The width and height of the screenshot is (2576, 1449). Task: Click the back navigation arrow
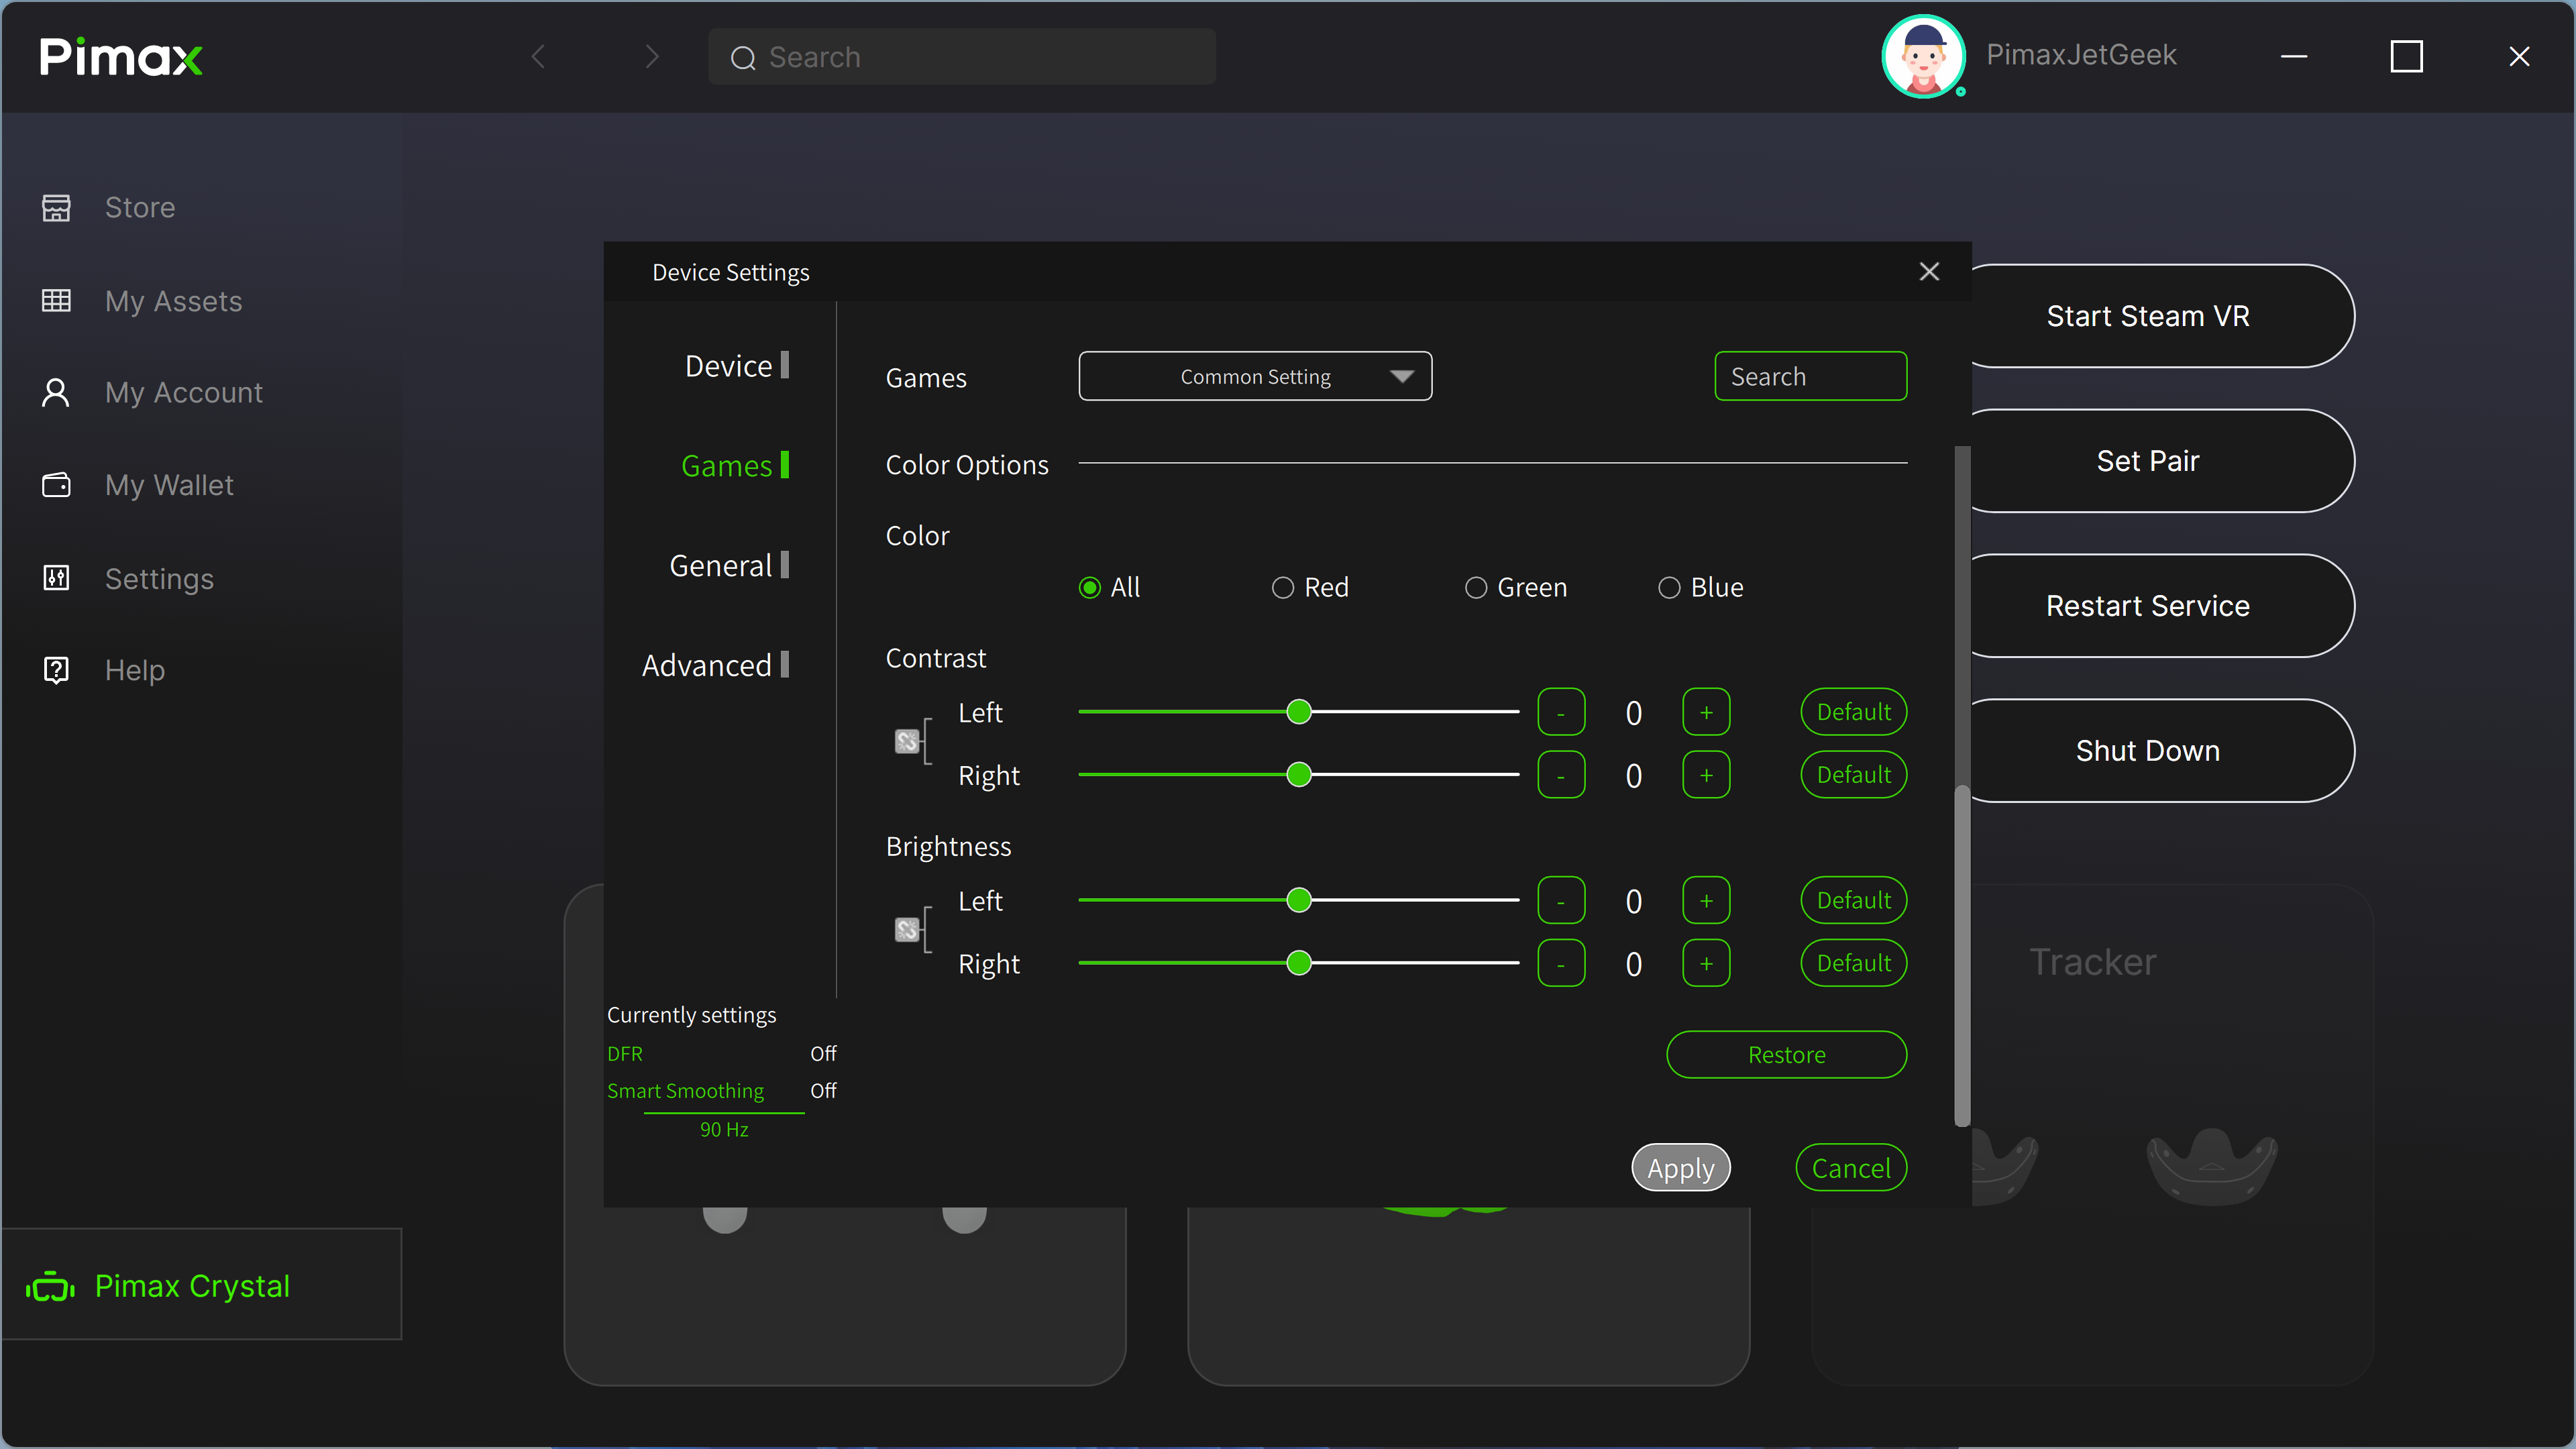click(539, 56)
